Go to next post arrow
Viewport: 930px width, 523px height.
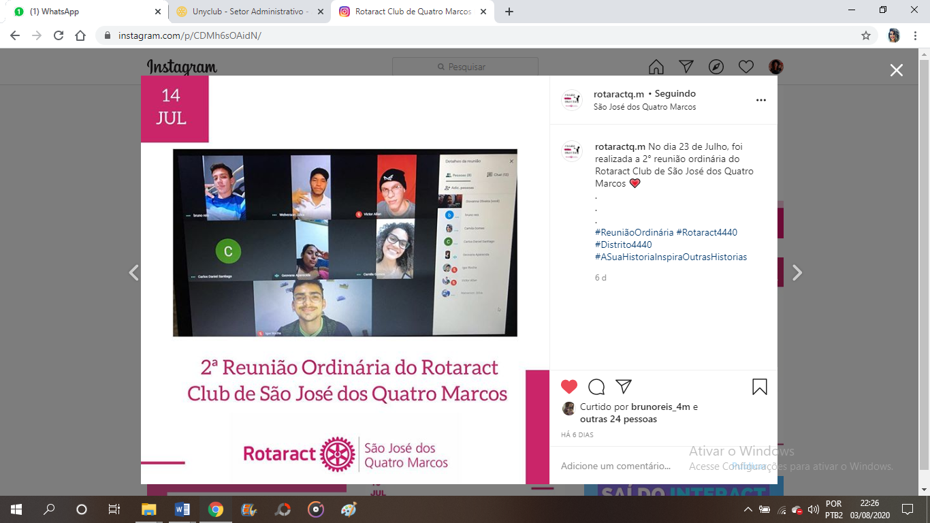[x=797, y=273]
